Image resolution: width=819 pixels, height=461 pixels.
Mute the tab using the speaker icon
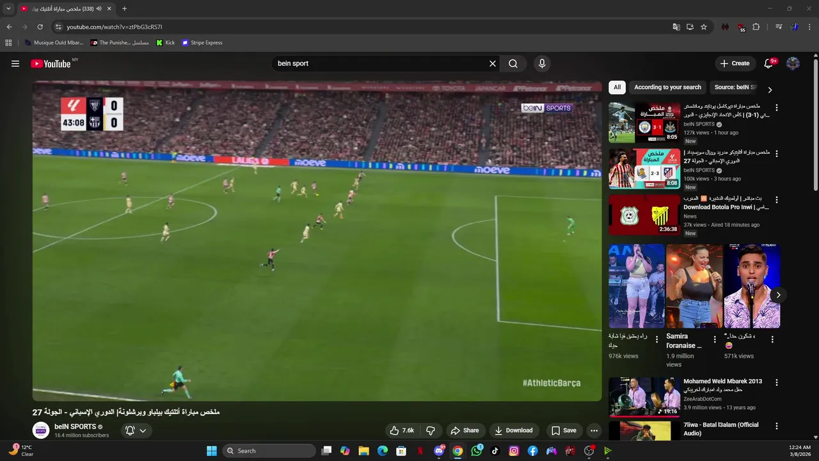[99, 9]
